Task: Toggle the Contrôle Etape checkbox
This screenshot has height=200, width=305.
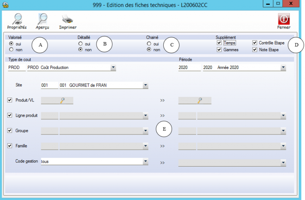Action: click(255, 43)
